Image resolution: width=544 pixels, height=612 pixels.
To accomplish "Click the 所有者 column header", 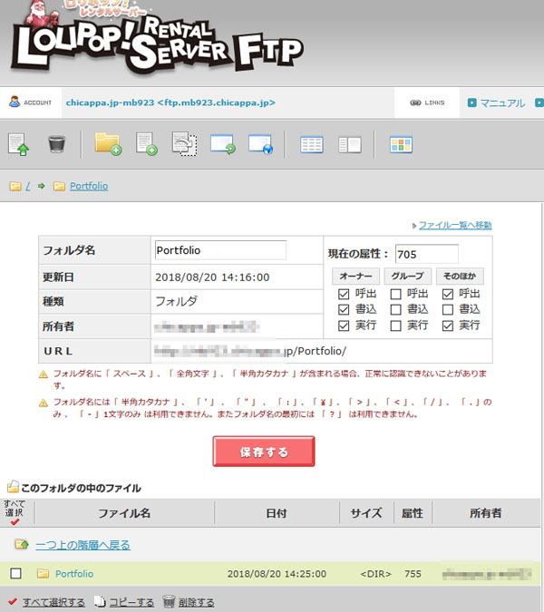I will tap(485, 513).
